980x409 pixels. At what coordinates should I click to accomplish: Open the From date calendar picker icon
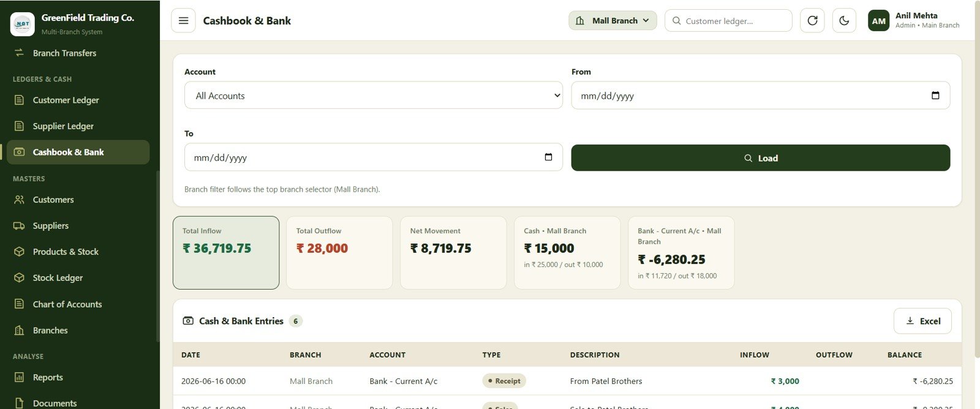(x=935, y=96)
